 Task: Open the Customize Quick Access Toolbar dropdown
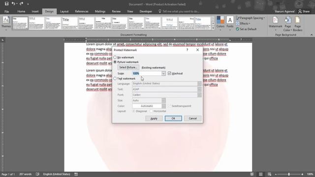[x=28, y=4]
